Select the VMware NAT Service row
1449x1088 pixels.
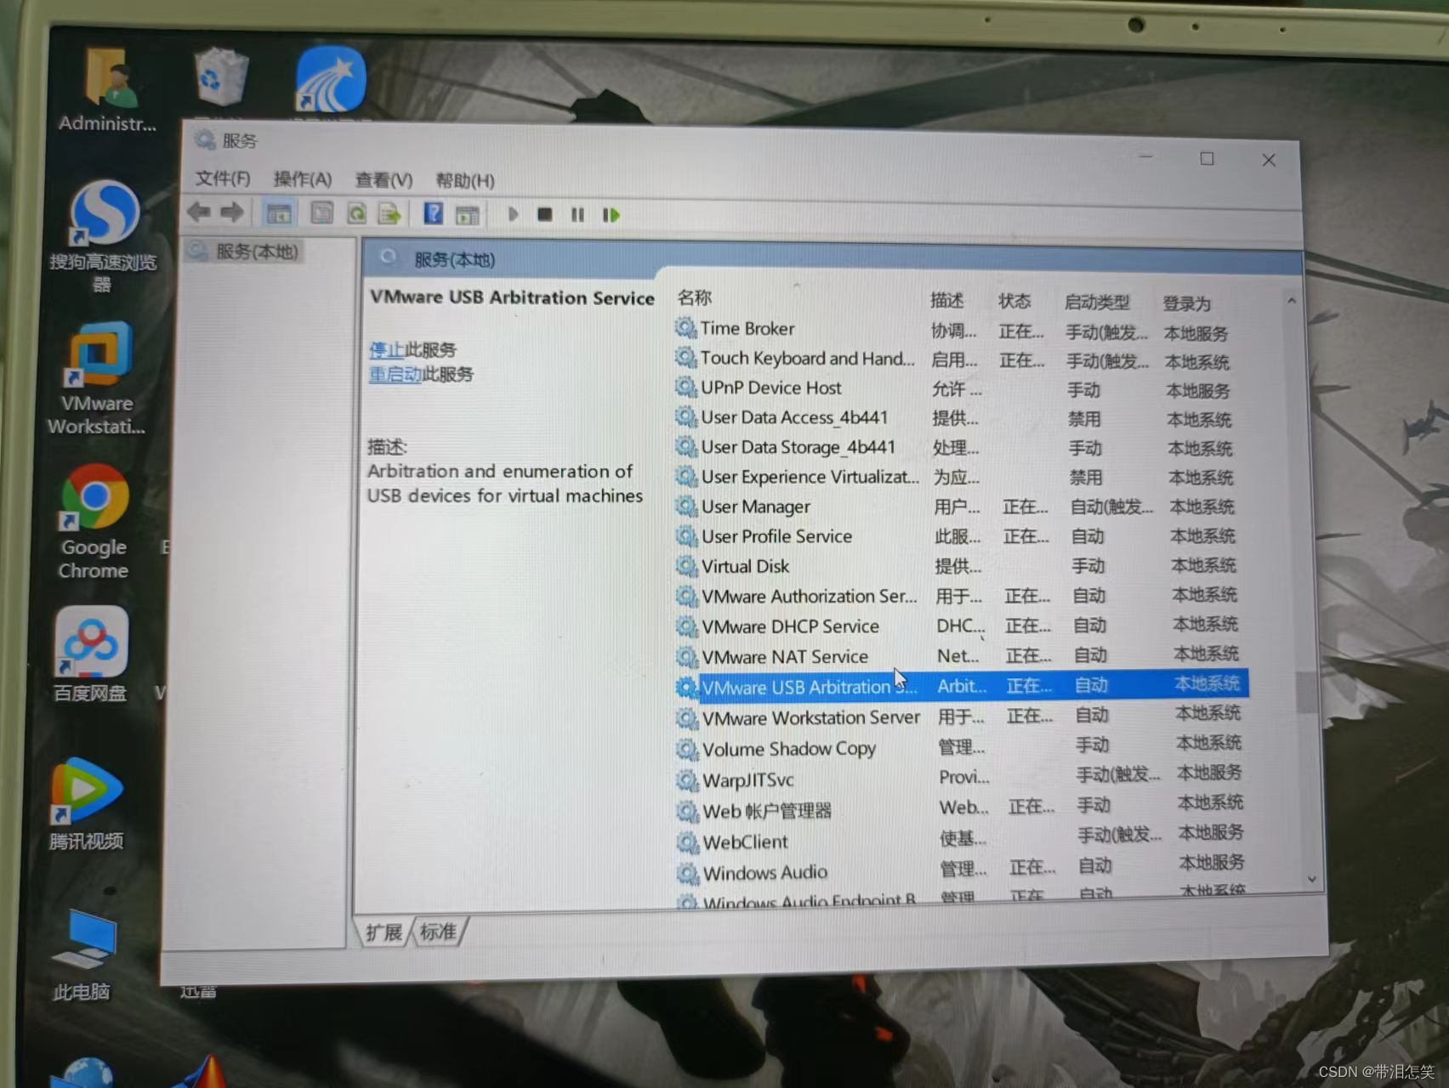pos(959,655)
